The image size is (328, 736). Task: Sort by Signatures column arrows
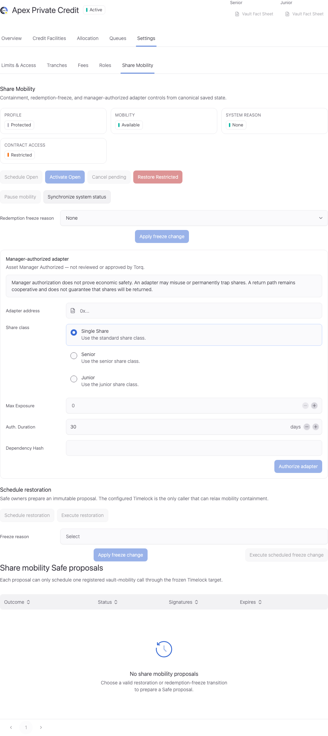coord(196,602)
